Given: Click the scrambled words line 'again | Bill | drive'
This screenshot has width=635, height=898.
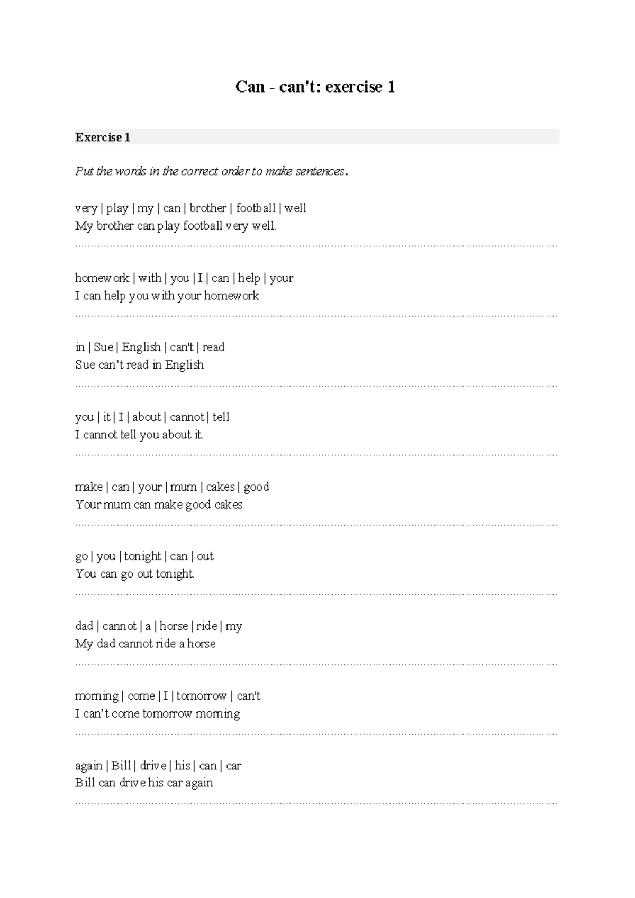Looking at the screenshot, I should pyautogui.click(x=158, y=766).
